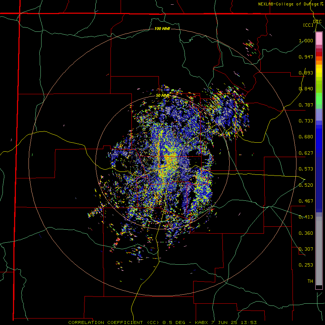Pick the periwinkle segment of the color bar

click(319, 114)
